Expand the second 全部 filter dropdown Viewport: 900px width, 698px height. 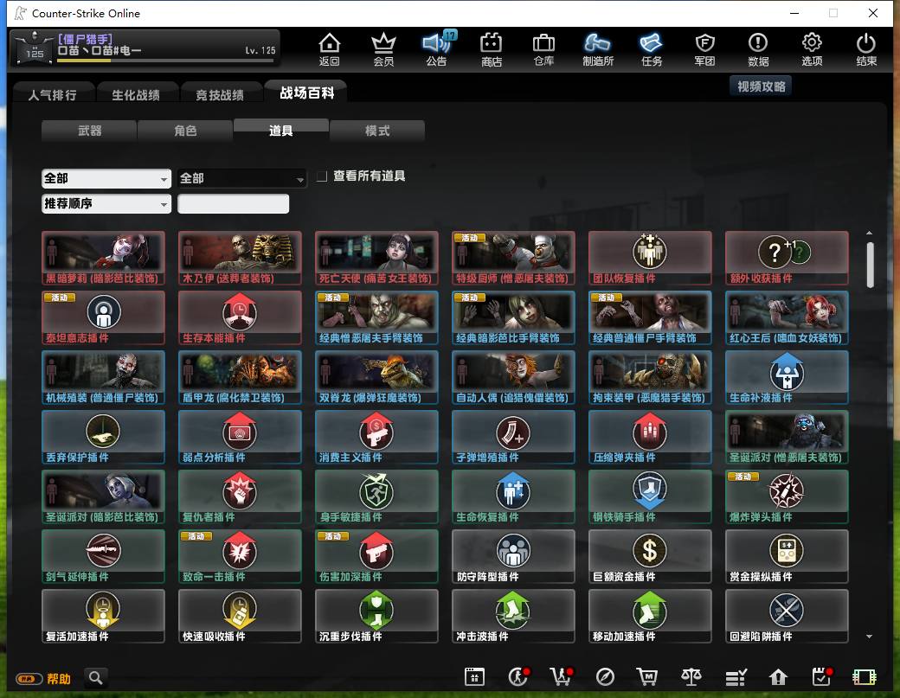pos(241,178)
